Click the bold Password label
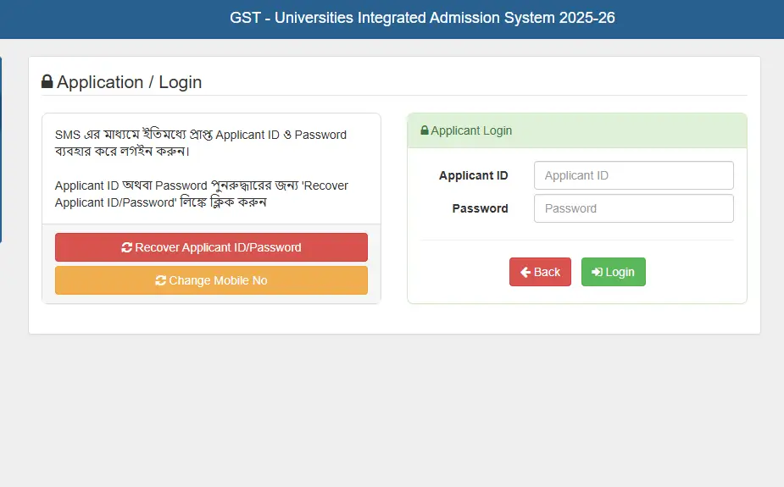 [480, 208]
